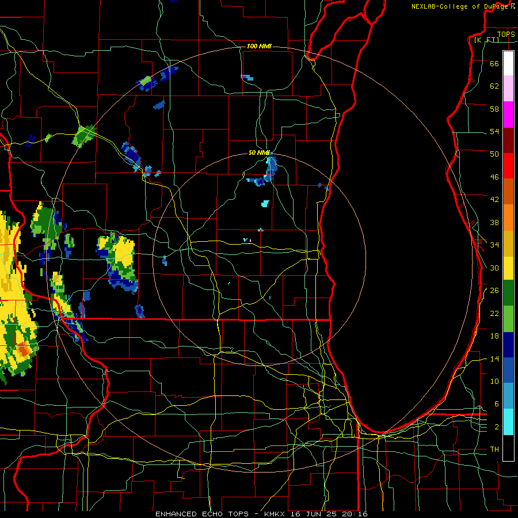Viewport: 518px width, 518px height.
Task: Click the "16 JUN 25 20:16" timestamp
Action: [329, 514]
